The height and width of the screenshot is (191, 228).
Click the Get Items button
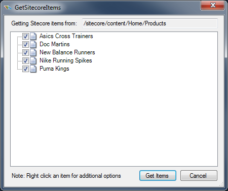(158, 176)
